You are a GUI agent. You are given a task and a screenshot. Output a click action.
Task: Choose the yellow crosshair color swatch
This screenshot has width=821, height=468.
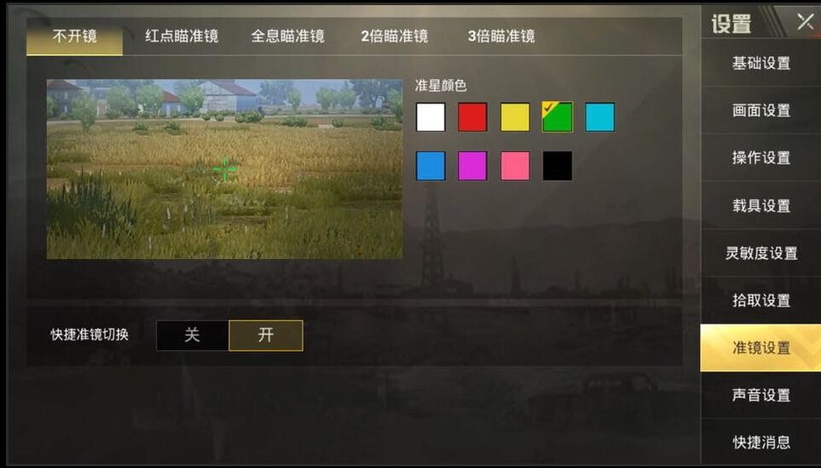515,116
